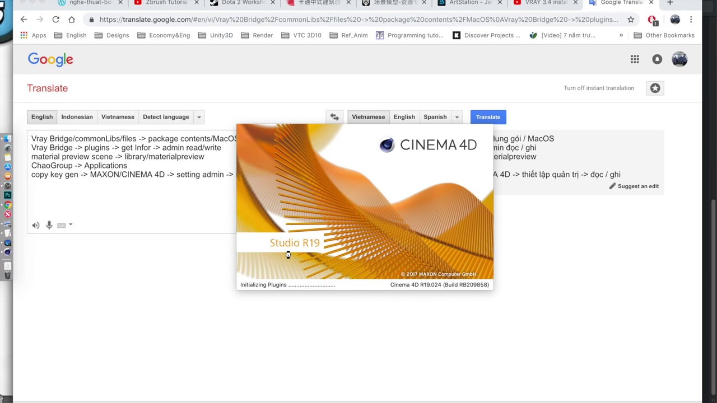Click the blue Translate button
Image resolution: width=717 pixels, height=403 pixels.
[488, 117]
